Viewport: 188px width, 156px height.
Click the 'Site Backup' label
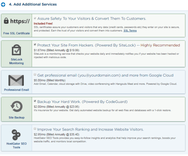click(16, 118)
